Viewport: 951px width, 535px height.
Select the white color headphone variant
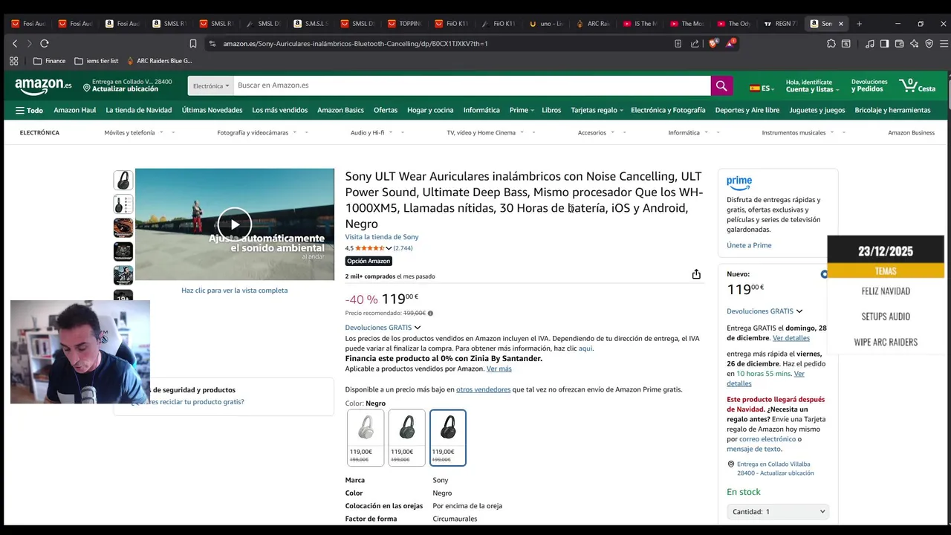click(366, 438)
